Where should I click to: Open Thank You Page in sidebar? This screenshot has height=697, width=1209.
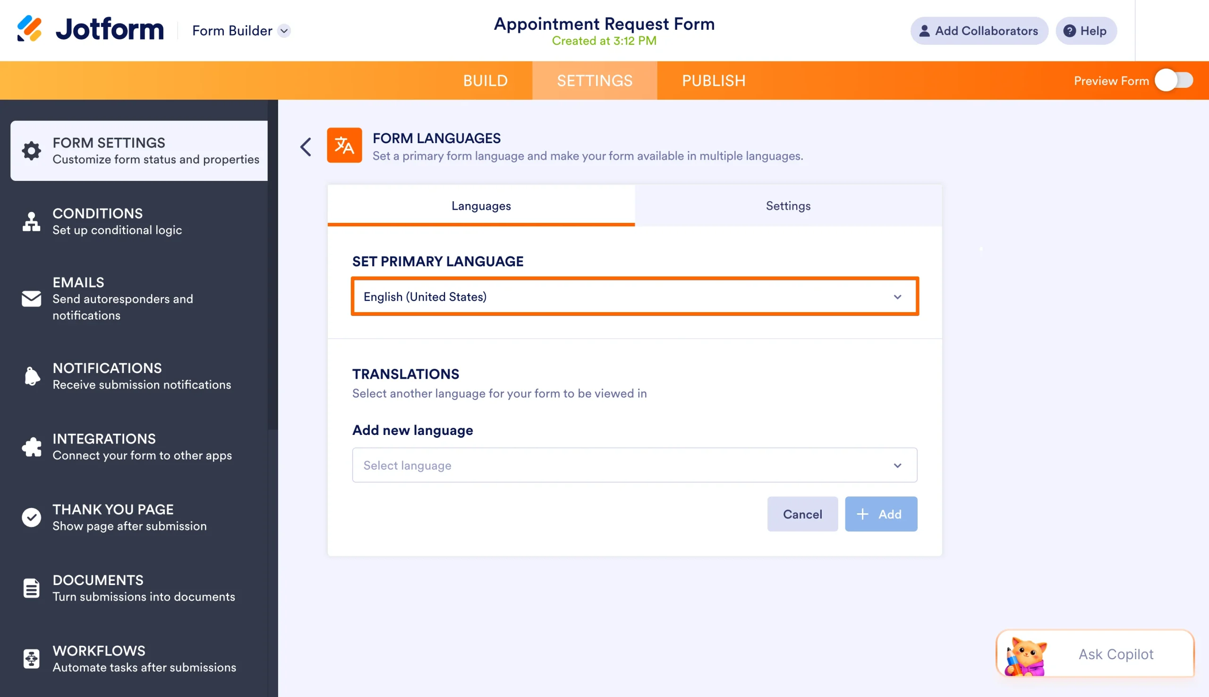pyautogui.click(x=139, y=518)
